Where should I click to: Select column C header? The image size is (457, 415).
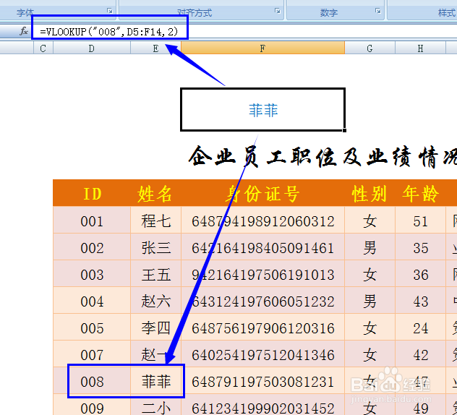(x=43, y=48)
